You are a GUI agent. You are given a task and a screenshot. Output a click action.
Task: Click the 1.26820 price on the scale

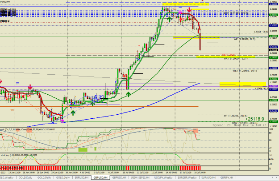[274, 105]
